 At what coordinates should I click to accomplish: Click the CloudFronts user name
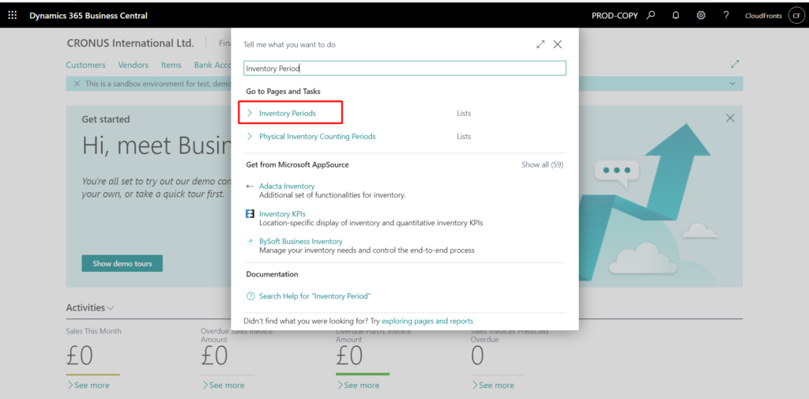point(764,16)
